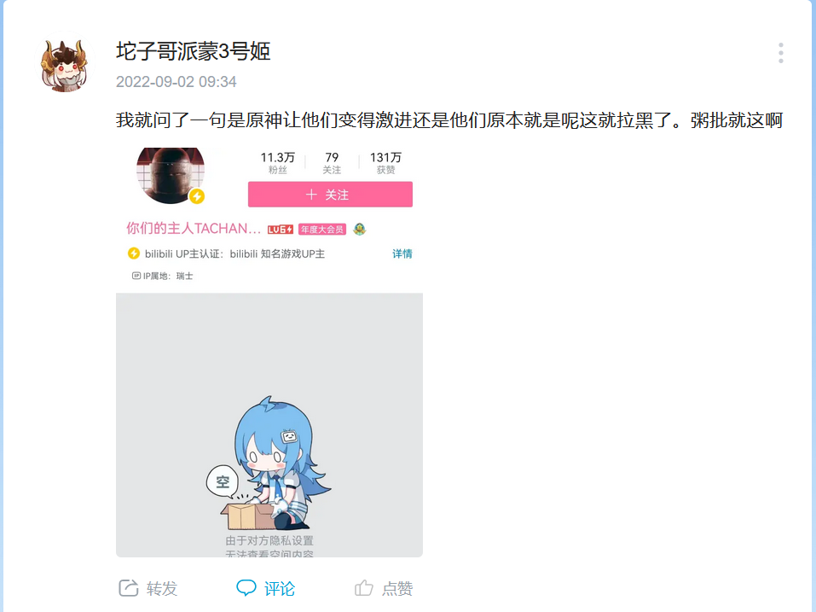Click the yellow lightning verification badge on avatar

197,196
